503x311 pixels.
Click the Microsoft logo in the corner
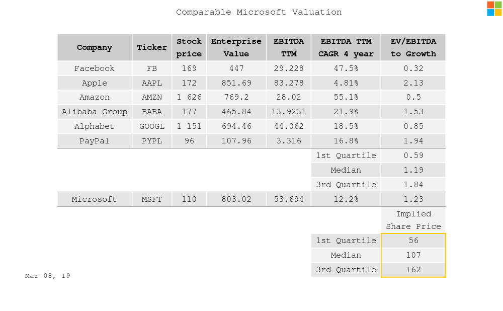(494, 9)
